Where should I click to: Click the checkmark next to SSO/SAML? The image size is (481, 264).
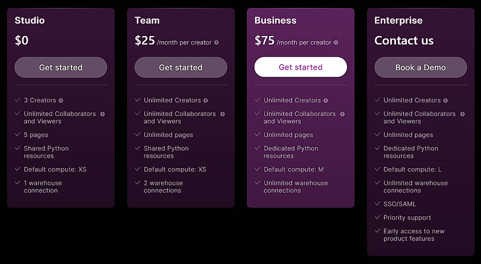378,204
